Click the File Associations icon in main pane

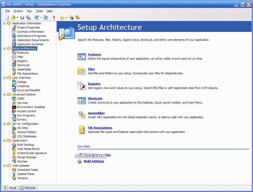click(82, 130)
